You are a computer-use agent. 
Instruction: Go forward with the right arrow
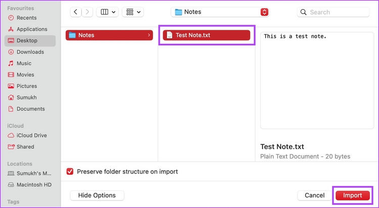[87, 12]
